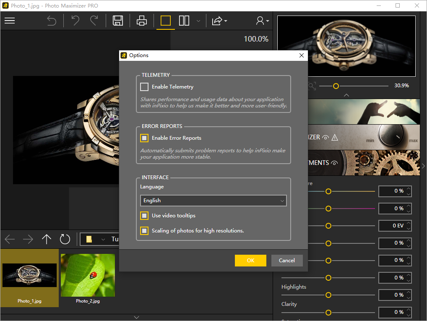The width and height of the screenshot is (427, 321).
Task: Toggle Enable Error Reports checkbox
Action: (x=144, y=138)
